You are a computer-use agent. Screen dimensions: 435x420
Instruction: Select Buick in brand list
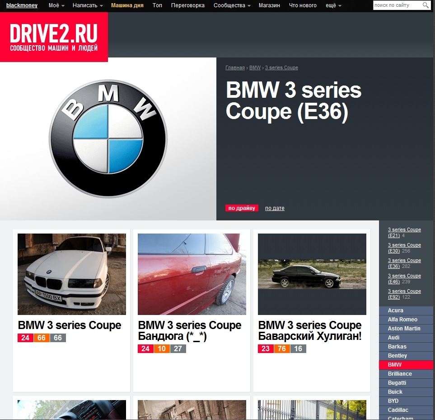(406, 392)
